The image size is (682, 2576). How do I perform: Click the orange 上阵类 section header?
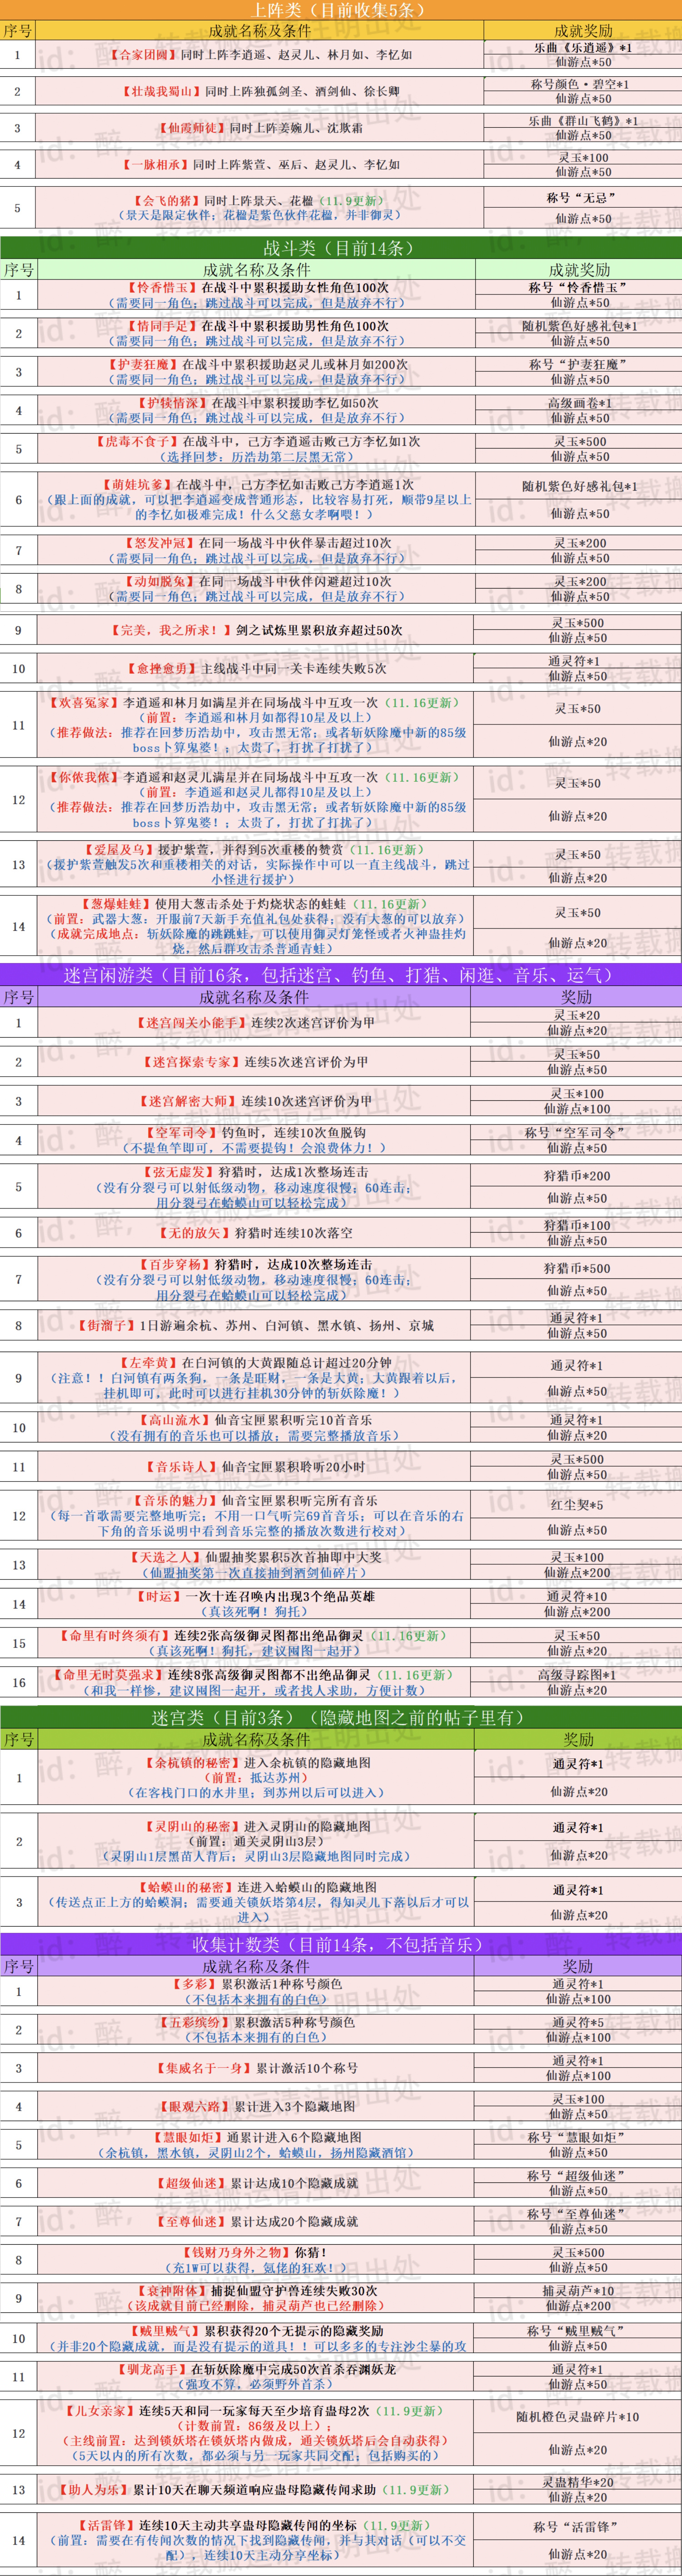(x=341, y=10)
